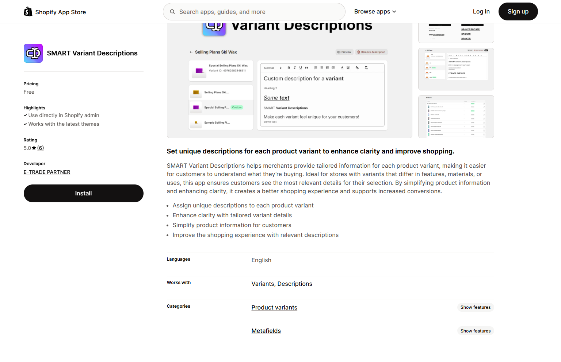Show features for Product variants
561x362 pixels.
pos(475,307)
